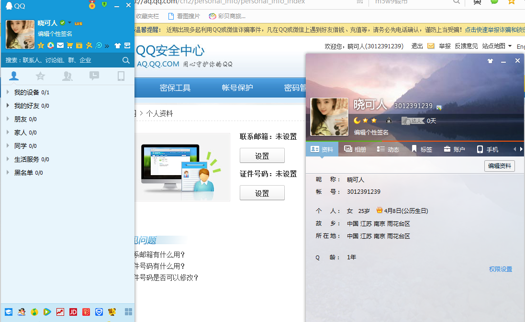
Task: Click the large avatar in profile window
Action: (329, 117)
